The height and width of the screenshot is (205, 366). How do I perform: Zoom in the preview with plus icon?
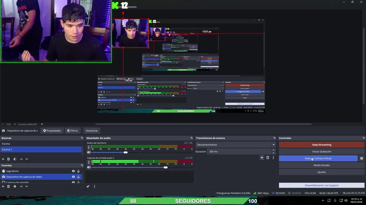click(x=15, y=124)
